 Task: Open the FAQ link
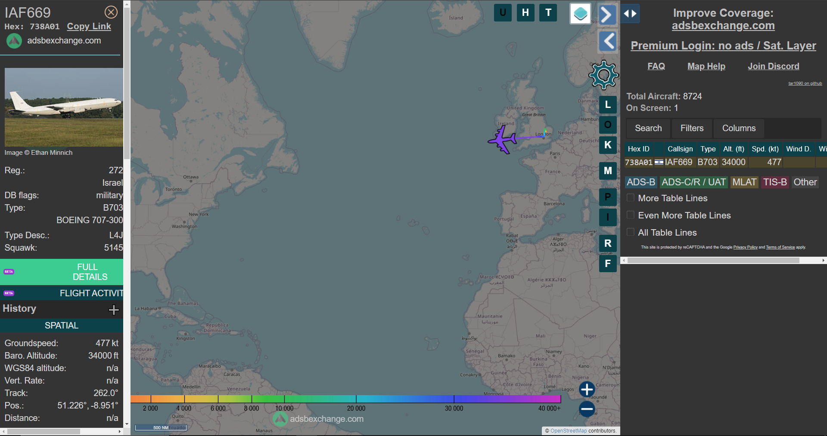coord(656,66)
